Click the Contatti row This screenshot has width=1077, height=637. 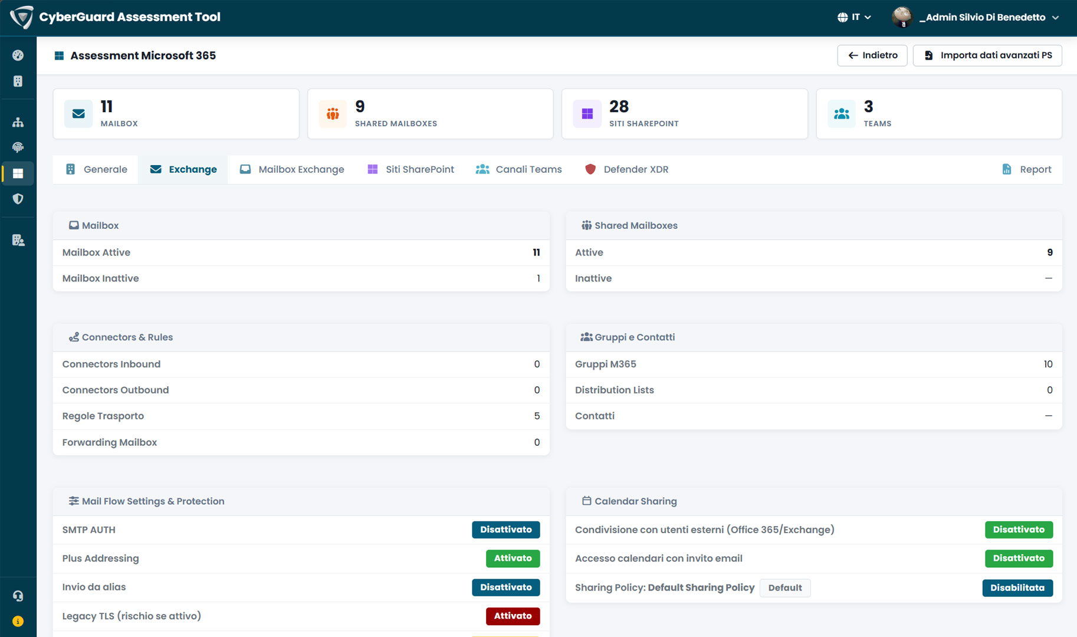(814, 416)
